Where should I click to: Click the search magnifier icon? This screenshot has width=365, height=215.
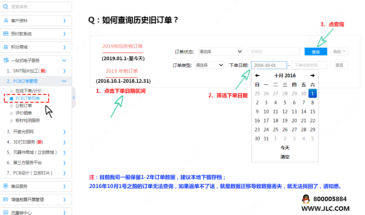coord(5,7)
